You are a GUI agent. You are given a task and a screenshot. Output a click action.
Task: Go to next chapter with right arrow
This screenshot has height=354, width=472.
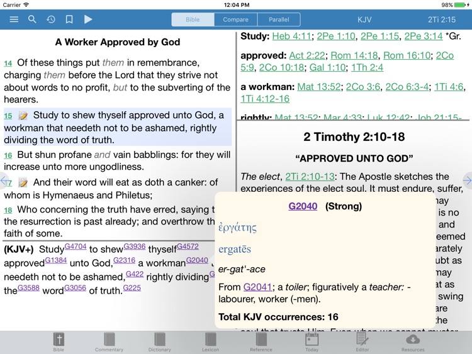point(467,180)
